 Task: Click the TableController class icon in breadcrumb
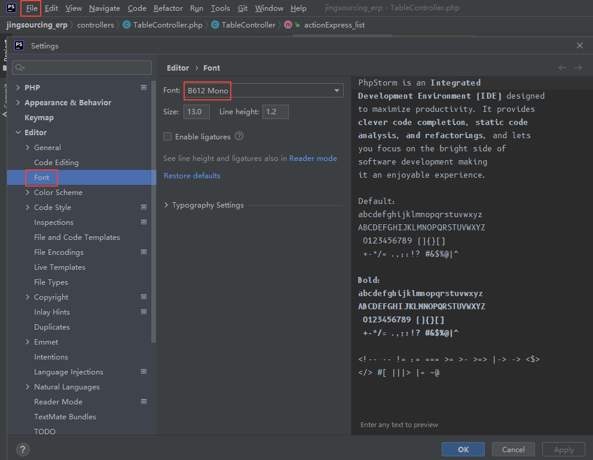pos(215,25)
